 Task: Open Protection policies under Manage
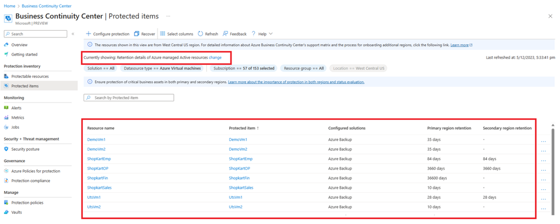point(27,203)
